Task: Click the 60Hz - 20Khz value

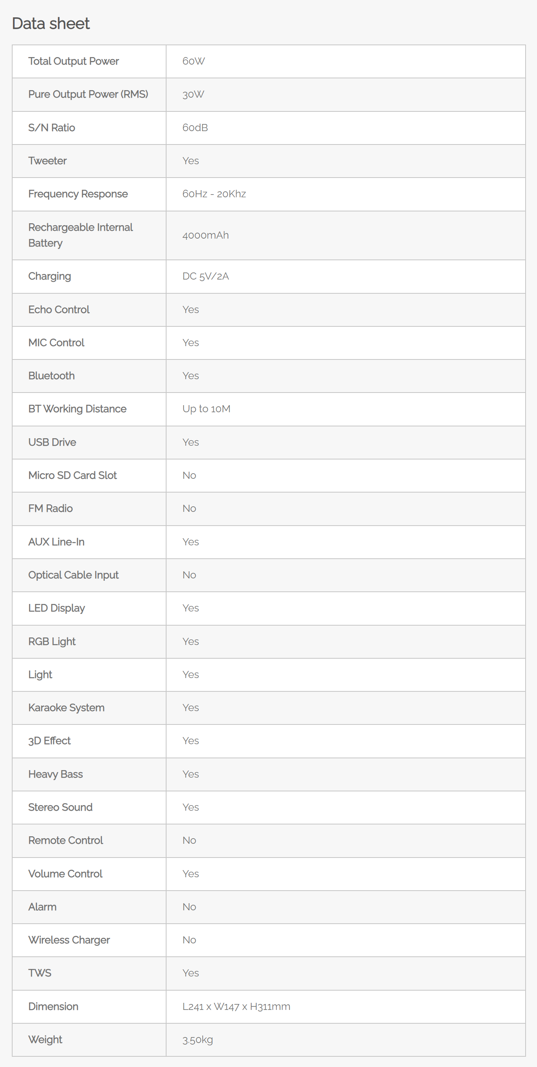Action: [214, 194]
